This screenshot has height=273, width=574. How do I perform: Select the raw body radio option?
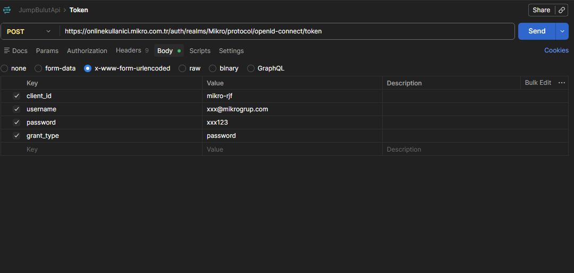click(x=182, y=68)
